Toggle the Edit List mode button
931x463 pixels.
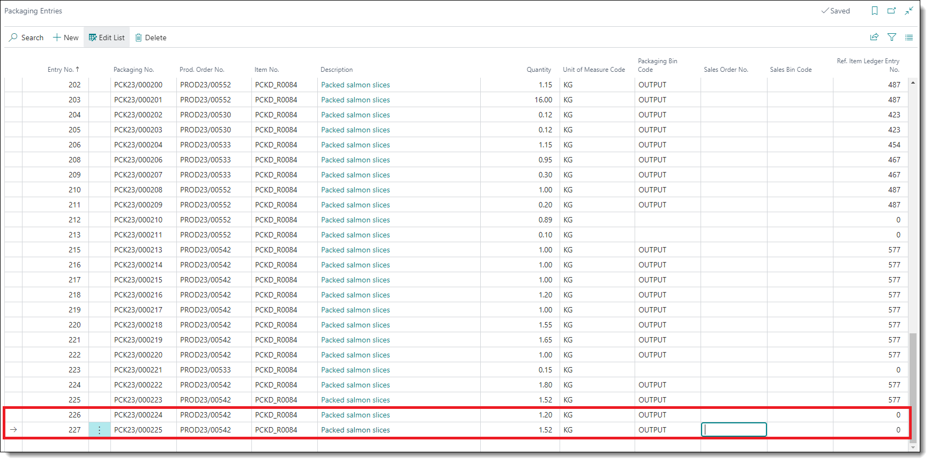pyautogui.click(x=107, y=38)
